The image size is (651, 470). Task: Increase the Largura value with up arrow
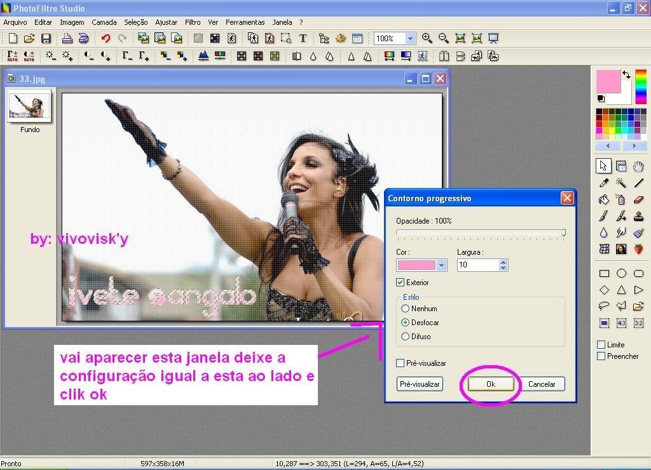[504, 262]
